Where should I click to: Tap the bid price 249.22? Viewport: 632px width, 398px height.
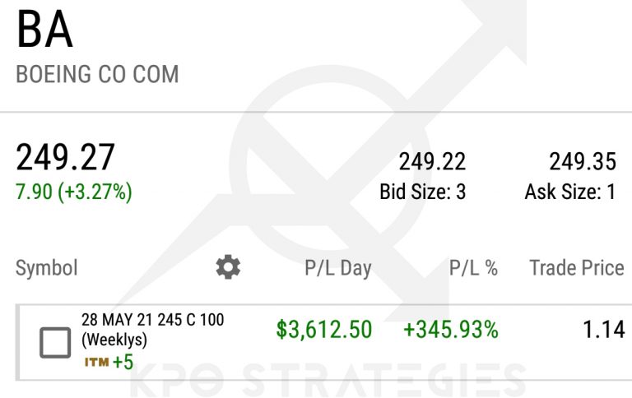pyautogui.click(x=432, y=161)
